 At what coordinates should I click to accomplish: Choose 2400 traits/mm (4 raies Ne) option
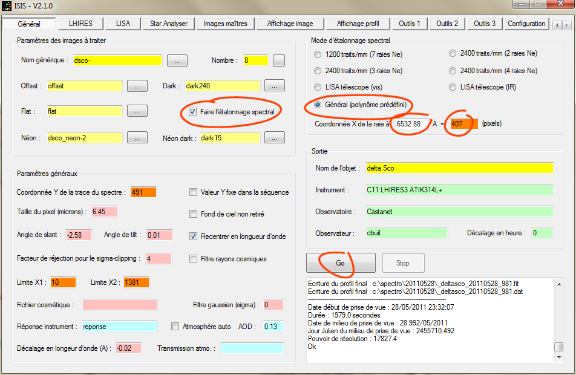[453, 71]
